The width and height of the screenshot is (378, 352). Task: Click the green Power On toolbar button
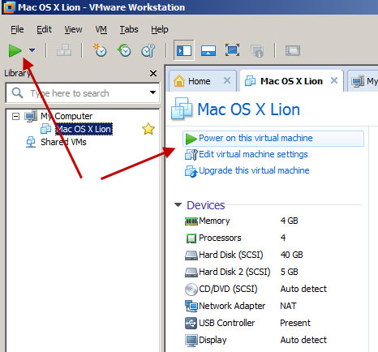coord(15,50)
